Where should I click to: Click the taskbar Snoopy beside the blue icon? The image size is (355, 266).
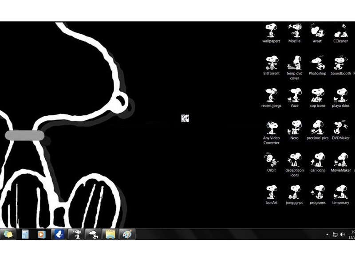click(x=76, y=234)
